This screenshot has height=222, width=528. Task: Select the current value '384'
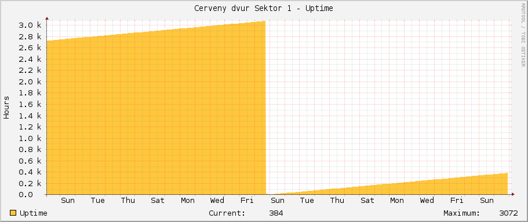click(276, 213)
